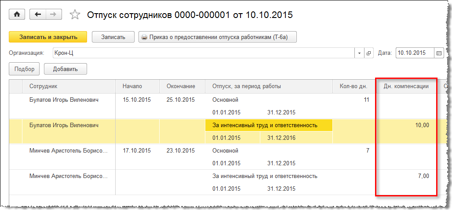The height and width of the screenshot is (210, 452).
Task: Go back with the left arrow
Action: [x=38, y=14]
